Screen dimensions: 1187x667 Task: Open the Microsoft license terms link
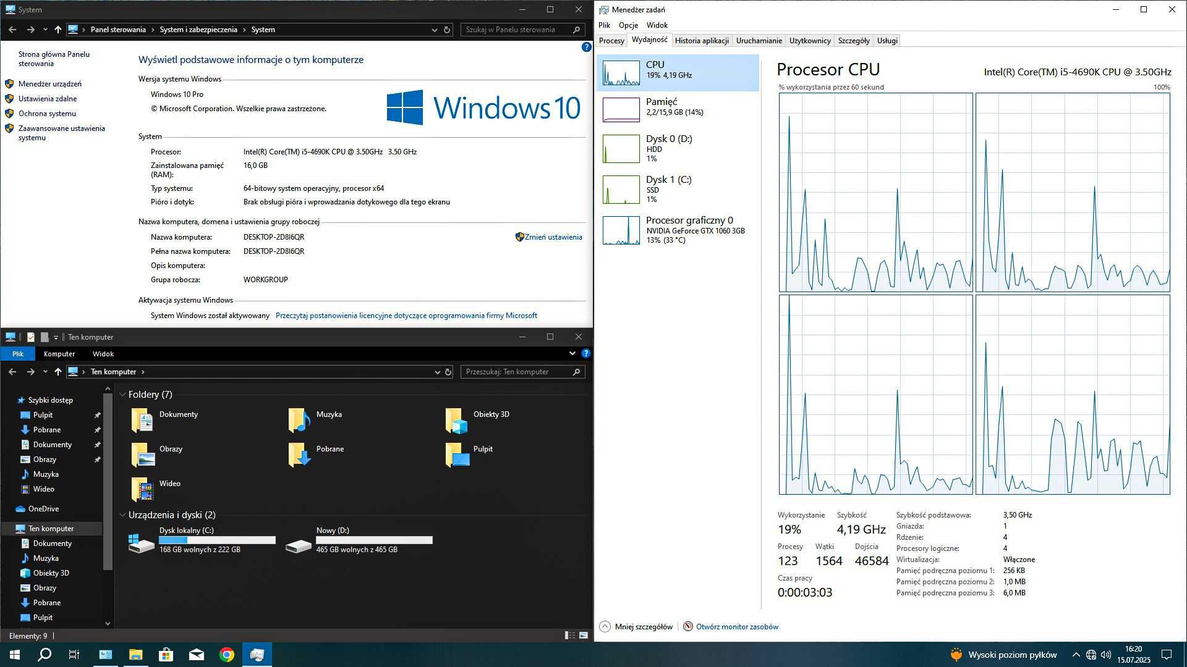[x=406, y=316]
